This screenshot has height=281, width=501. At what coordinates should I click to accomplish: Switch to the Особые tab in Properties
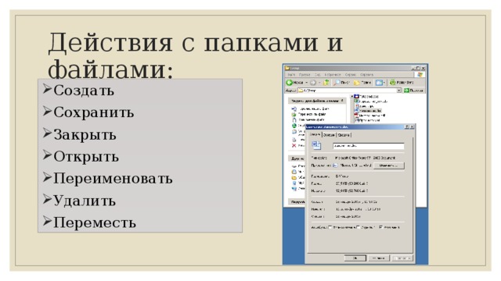tap(329, 135)
